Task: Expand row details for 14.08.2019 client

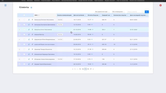Action: click(19, 34)
